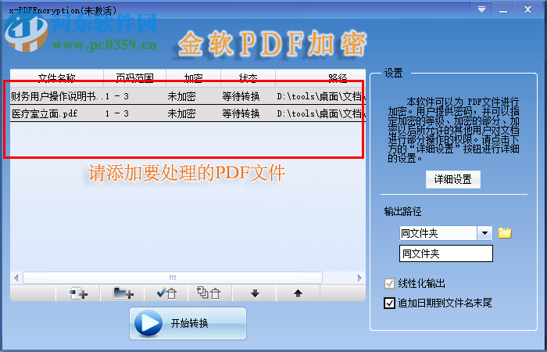Image resolution: width=547 pixels, height=352 pixels.
Task: Click the add file icon in bottom toolbar
Action: (78, 293)
